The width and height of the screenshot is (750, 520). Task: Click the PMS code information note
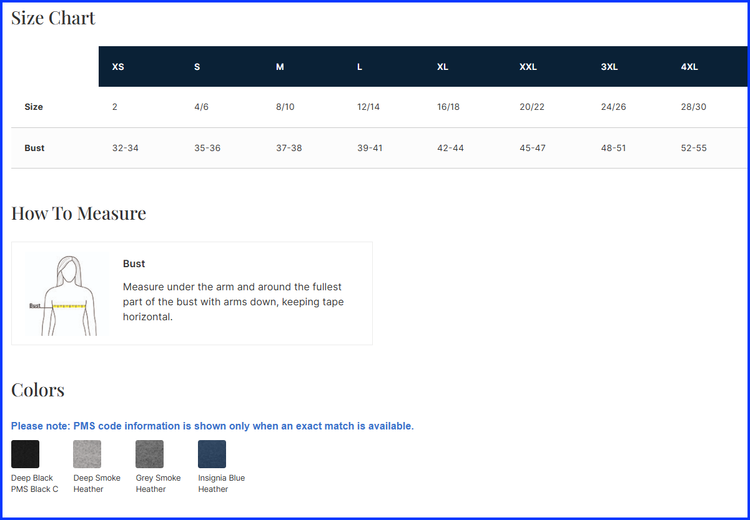[212, 426]
